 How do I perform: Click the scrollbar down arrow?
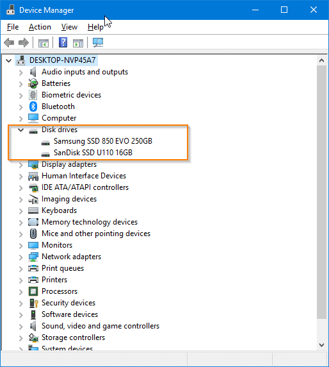321,345
